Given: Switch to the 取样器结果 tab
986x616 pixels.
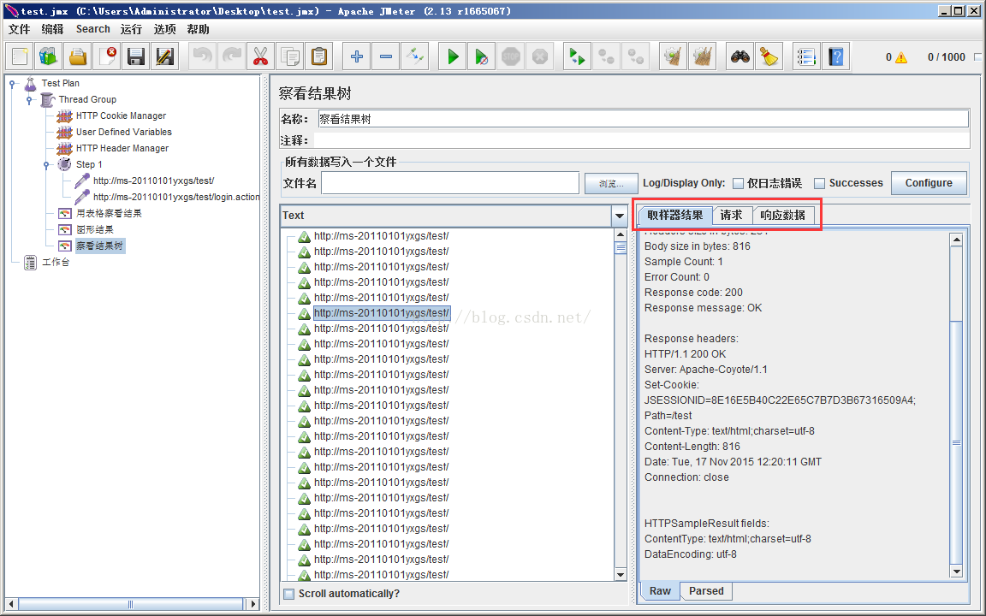Looking at the screenshot, I should point(675,215).
